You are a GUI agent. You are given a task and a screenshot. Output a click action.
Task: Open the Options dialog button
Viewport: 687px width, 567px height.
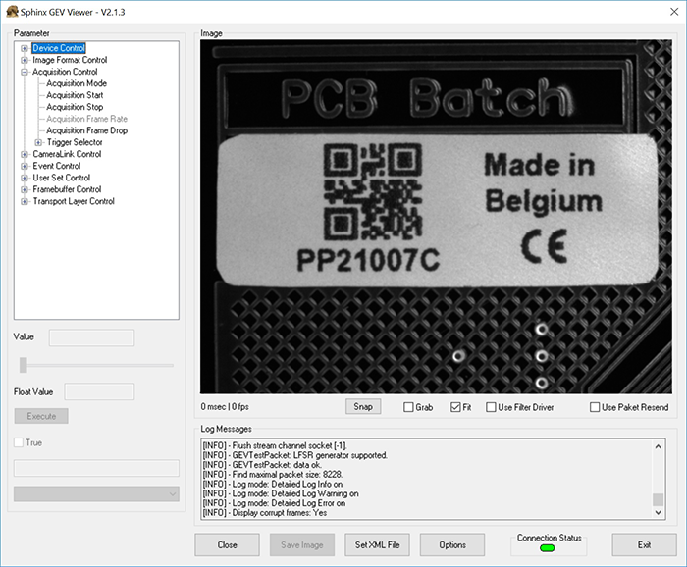[x=452, y=544]
